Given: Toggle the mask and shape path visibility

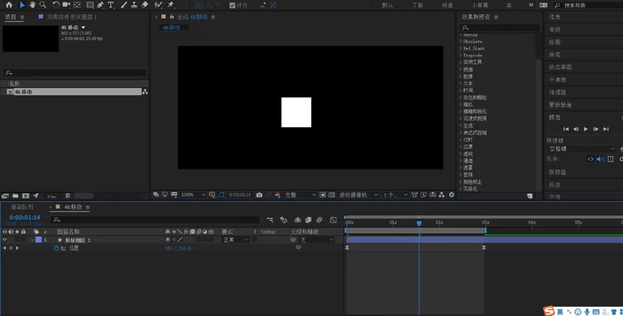Looking at the screenshot, I should [222, 195].
